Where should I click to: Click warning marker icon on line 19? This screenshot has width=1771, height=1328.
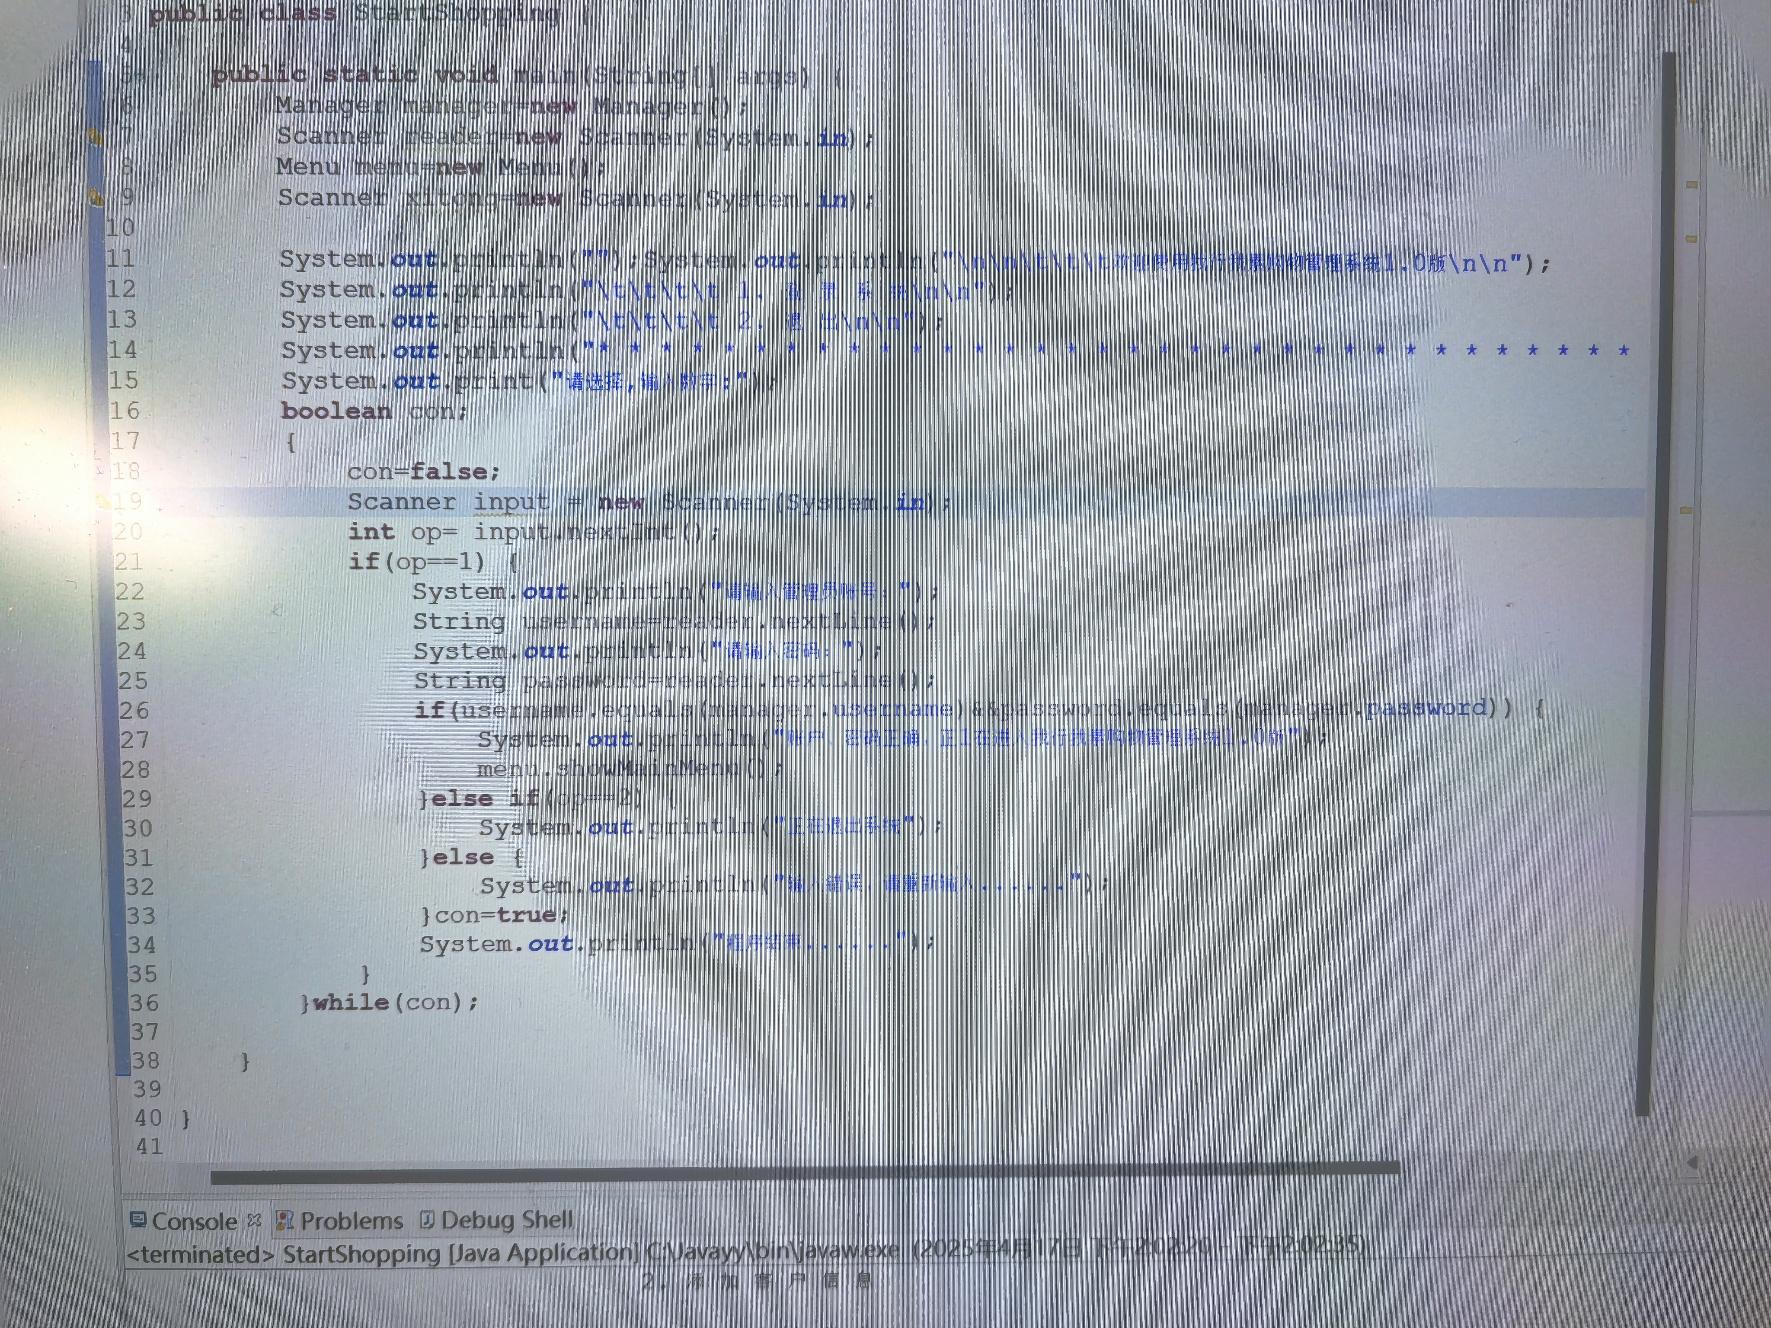pos(103,502)
